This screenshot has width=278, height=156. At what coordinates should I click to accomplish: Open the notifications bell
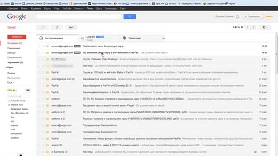(x=238, y=16)
